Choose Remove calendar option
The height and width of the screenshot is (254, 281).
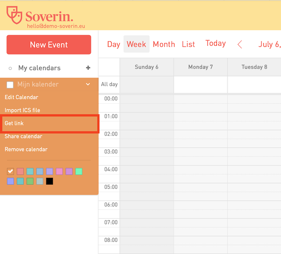[x=26, y=149]
